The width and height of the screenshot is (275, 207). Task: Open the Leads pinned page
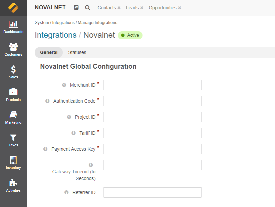[132, 7]
